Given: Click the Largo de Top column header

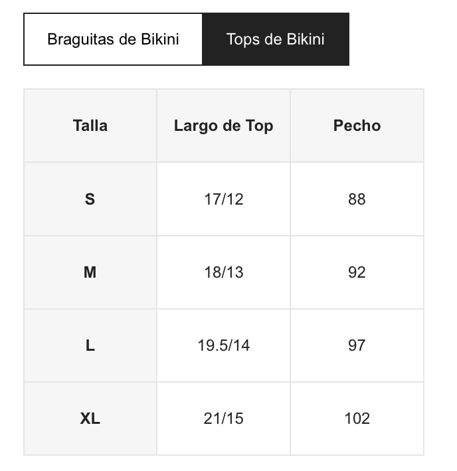Looking at the screenshot, I should tap(223, 126).
